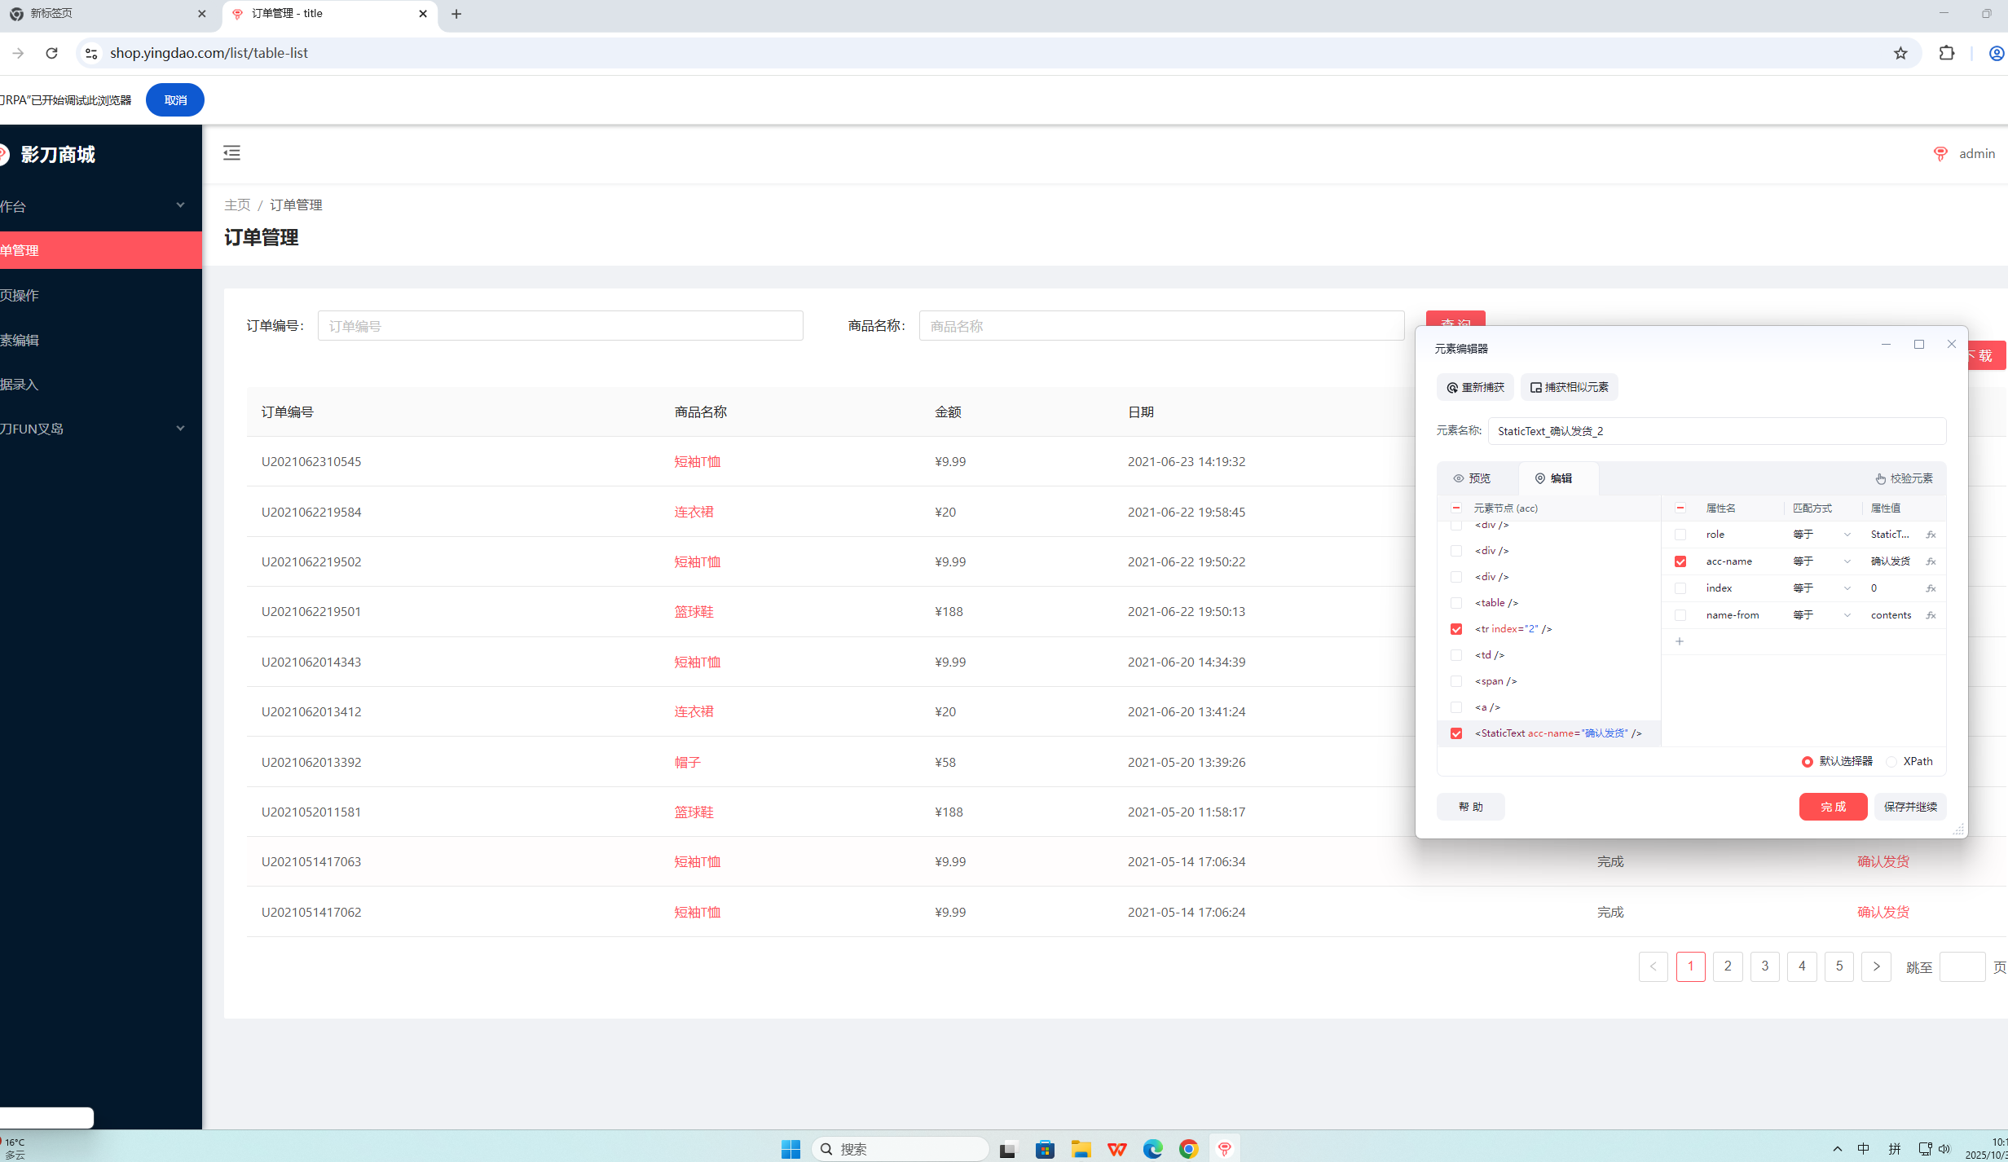This screenshot has height=1162, width=2008.
Task: Check the index attribute checkbox
Action: pos(1680,588)
